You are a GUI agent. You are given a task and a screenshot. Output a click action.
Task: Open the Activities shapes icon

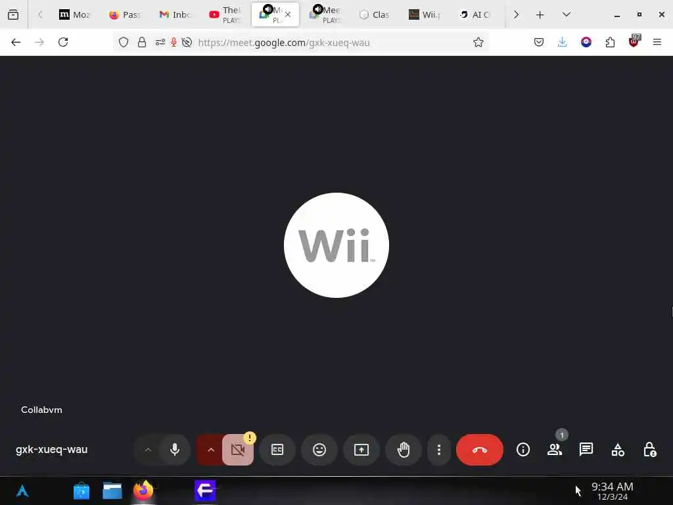click(618, 450)
